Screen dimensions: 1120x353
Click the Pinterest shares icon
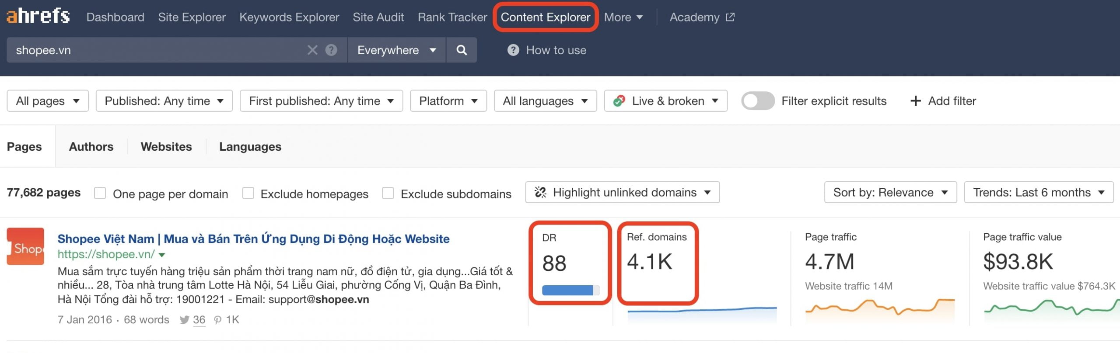tap(217, 320)
